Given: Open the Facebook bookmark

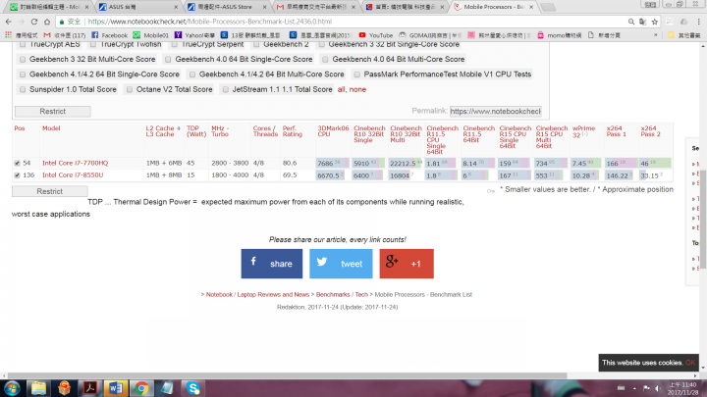Looking at the screenshot, I should (110, 35).
